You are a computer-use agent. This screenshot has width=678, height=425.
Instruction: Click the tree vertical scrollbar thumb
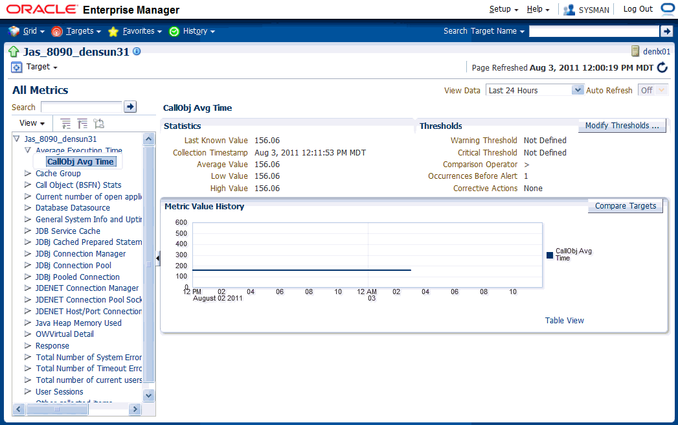[149, 264]
